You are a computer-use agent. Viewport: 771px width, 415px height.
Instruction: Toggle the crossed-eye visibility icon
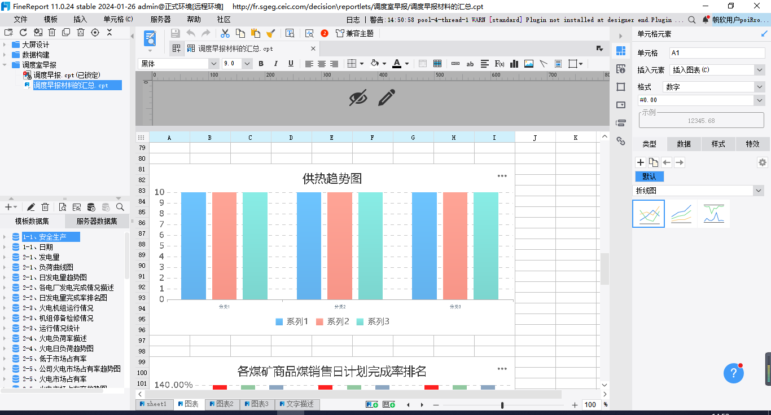(x=358, y=98)
